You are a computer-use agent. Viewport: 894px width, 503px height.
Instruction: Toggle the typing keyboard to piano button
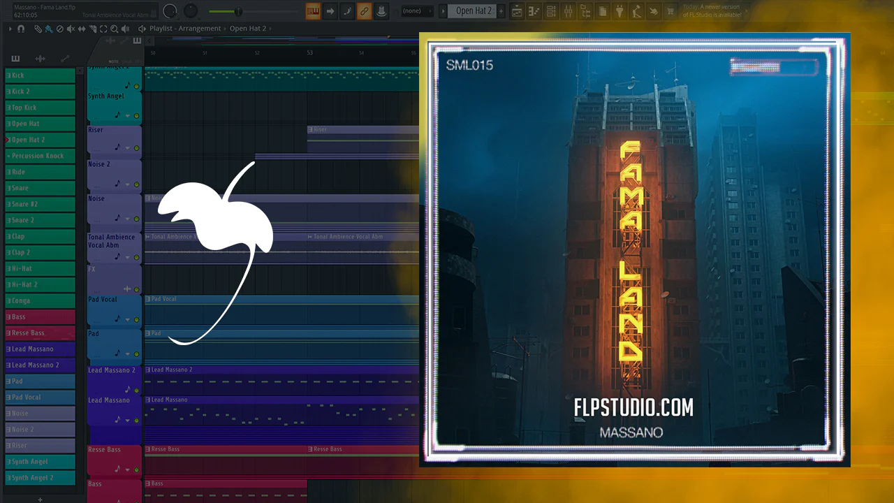click(x=313, y=11)
